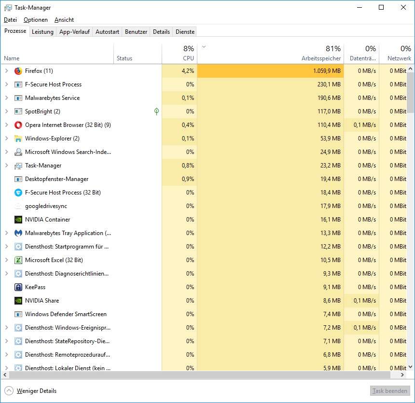Click the down arrow on the vertical scrollbar
The height and width of the screenshot is (403, 415).
(411, 367)
